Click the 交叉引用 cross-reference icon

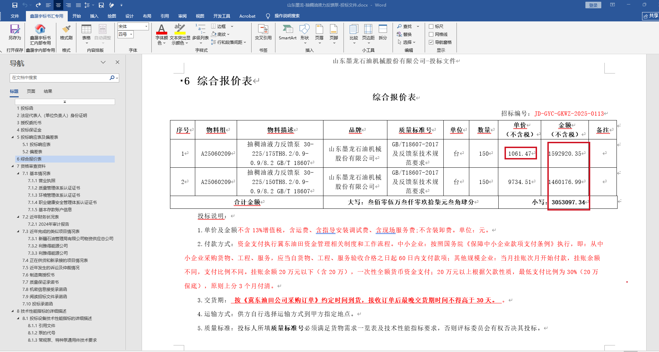(x=263, y=32)
